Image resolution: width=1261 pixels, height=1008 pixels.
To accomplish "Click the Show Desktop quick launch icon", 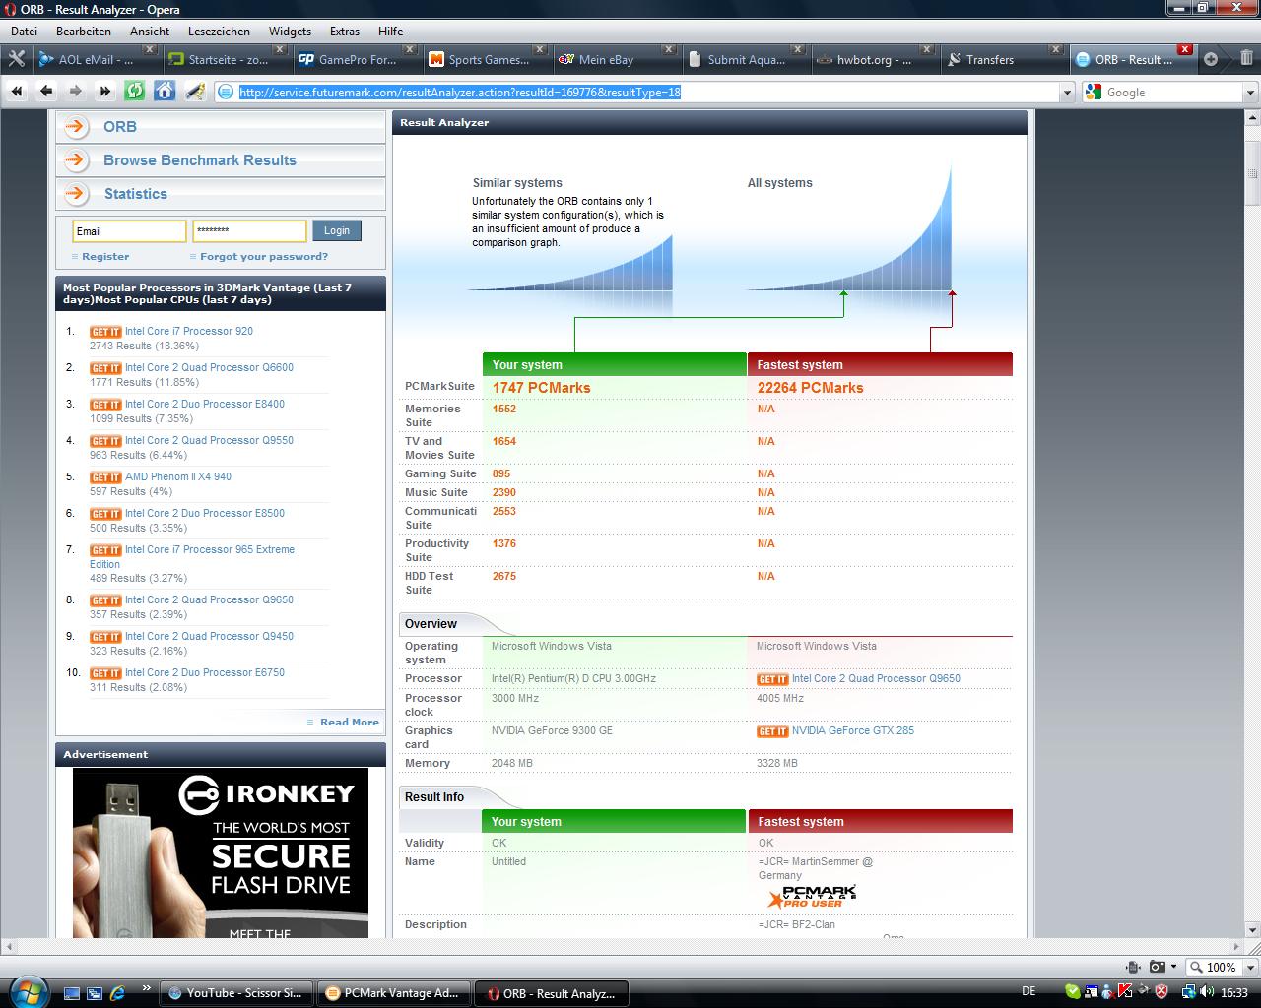I will point(71,993).
